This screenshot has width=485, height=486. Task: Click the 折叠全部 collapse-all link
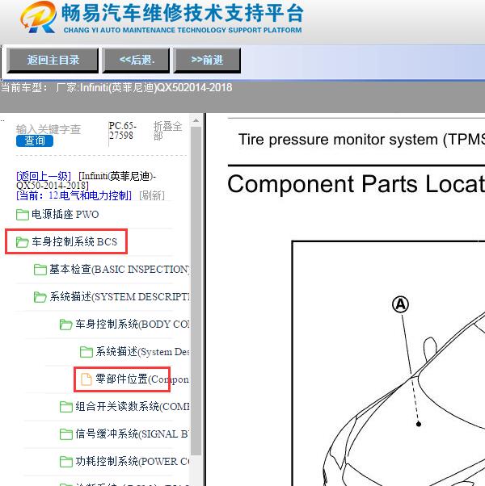(x=167, y=131)
